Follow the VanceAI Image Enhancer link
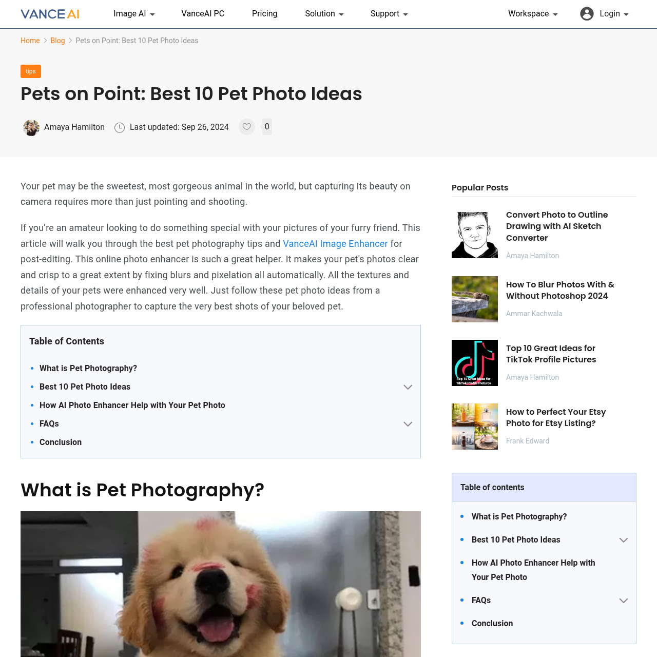 [x=335, y=244]
